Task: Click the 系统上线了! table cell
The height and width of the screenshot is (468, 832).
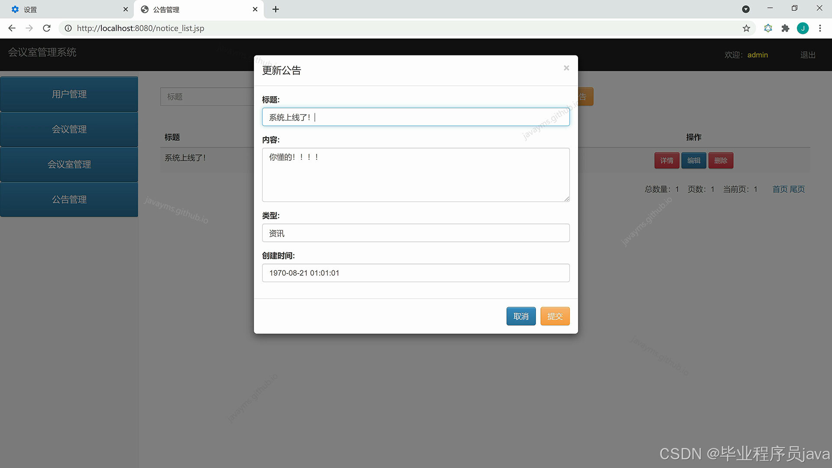Action: pos(185,158)
